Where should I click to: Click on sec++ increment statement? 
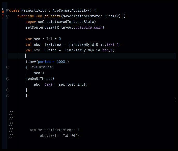tap(39, 73)
